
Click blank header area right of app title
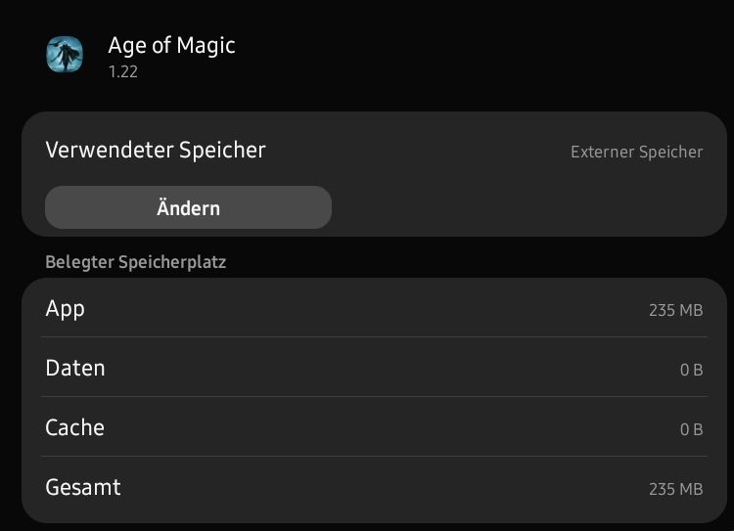click(482, 54)
